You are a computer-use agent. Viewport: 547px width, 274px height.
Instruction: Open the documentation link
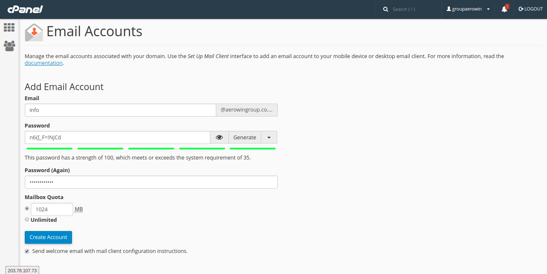(x=43, y=63)
